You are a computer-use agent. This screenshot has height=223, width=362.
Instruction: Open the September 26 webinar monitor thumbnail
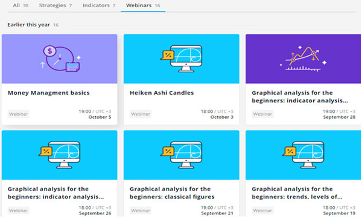59,155
